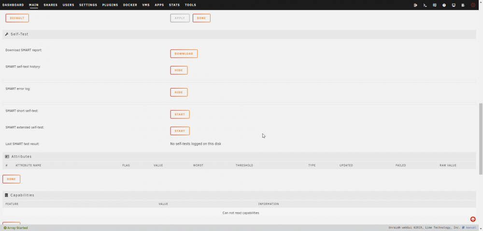Open the feedback icon in top bar
The width and height of the screenshot is (483, 231).
(x=435, y=5)
